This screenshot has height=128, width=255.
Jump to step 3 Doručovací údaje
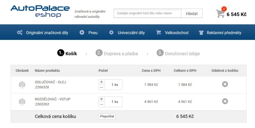click(178, 53)
